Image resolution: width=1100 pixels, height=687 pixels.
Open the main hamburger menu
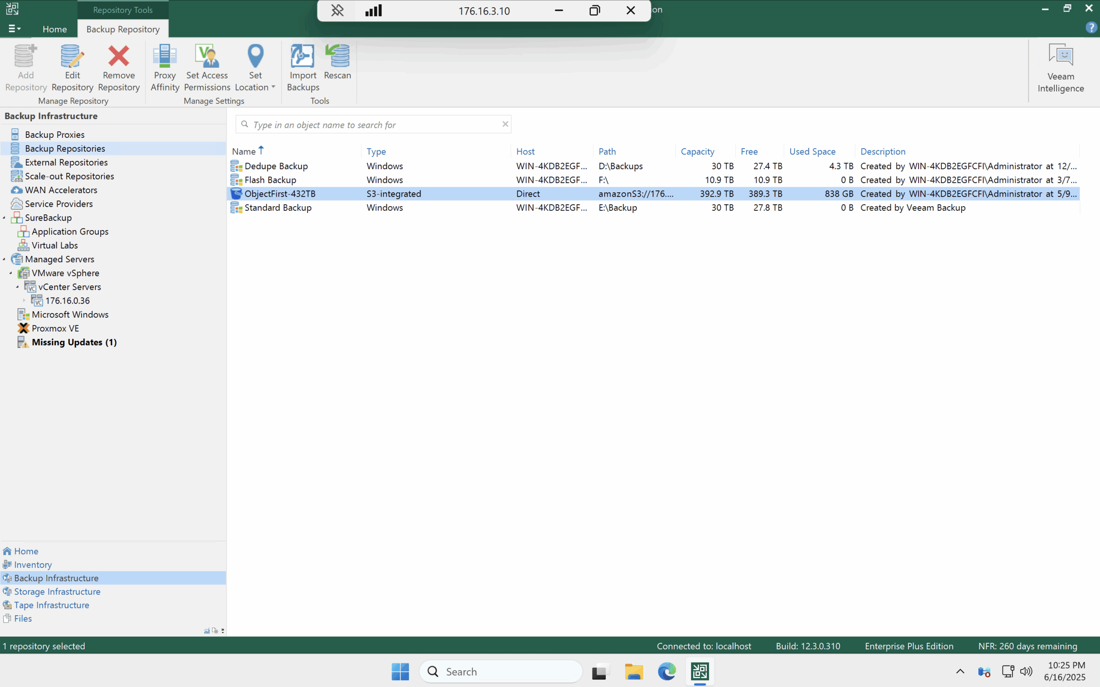click(x=15, y=29)
